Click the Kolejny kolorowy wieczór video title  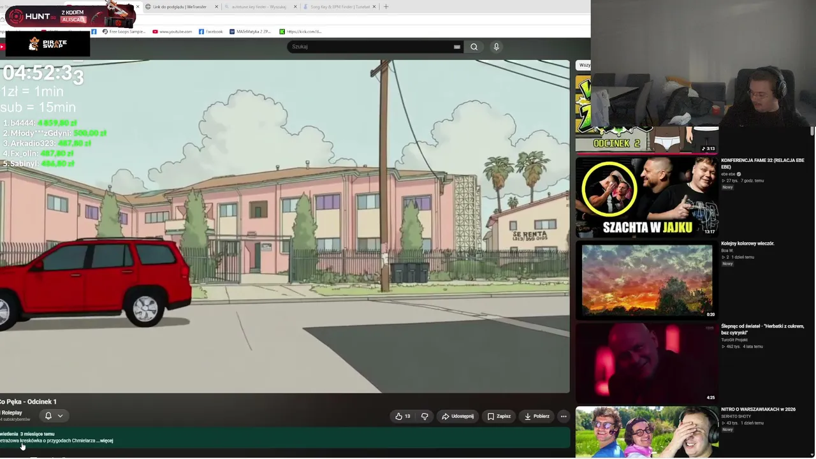(748, 244)
